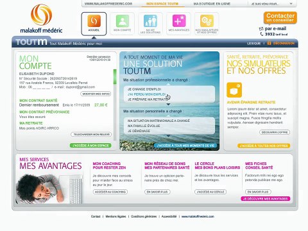Click En savoir plus under Mon réseau de soins
The height and width of the screenshot is (231, 308).
[x=157, y=192]
